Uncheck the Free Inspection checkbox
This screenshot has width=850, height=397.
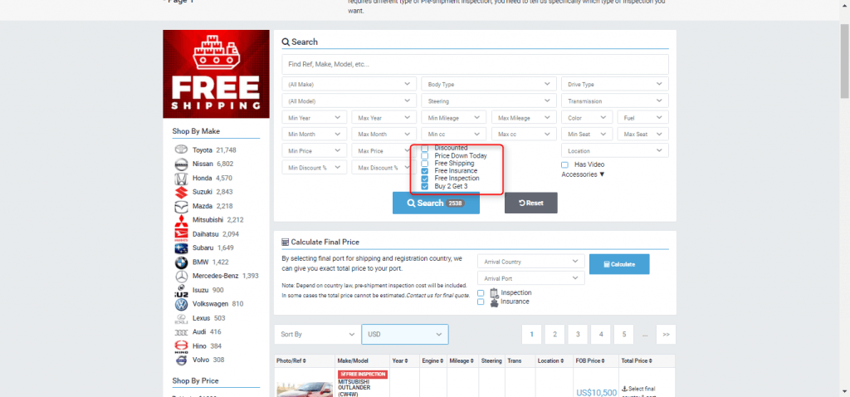(x=425, y=179)
